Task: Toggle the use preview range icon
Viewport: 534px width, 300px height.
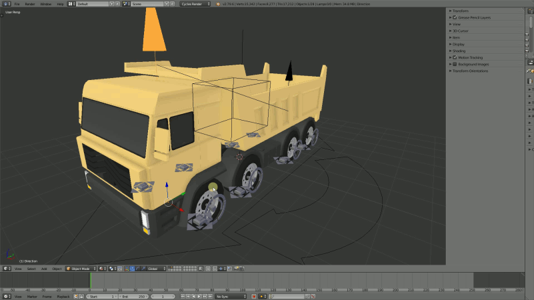Action: [x=76, y=297]
